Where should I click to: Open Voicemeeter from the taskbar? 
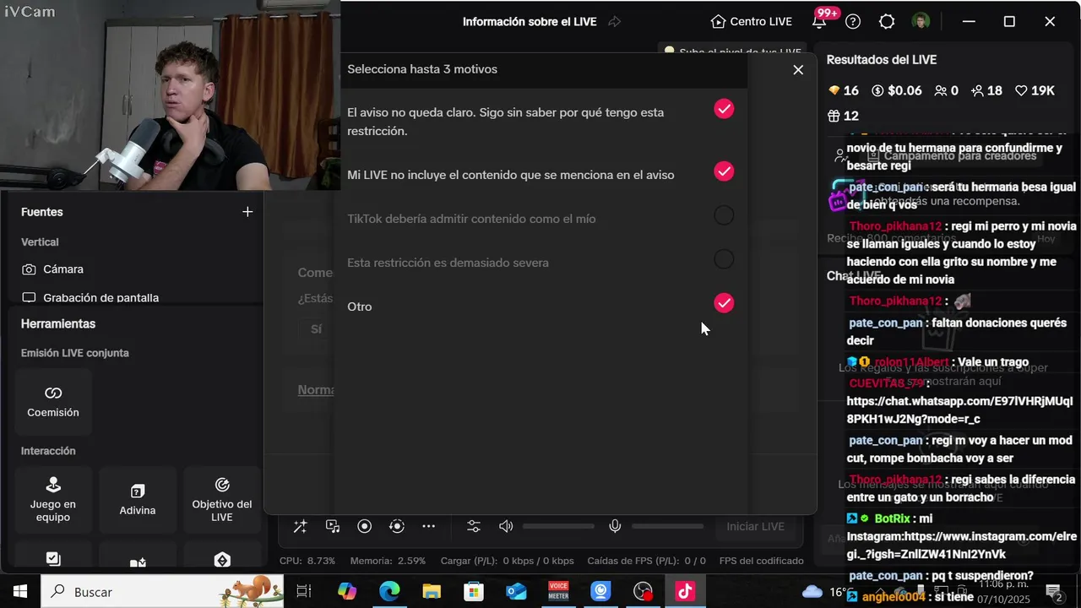558,591
